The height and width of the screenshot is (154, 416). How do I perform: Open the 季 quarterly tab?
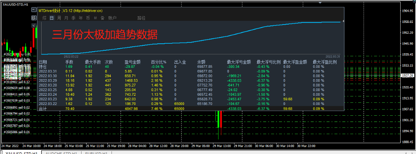[73, 18]
